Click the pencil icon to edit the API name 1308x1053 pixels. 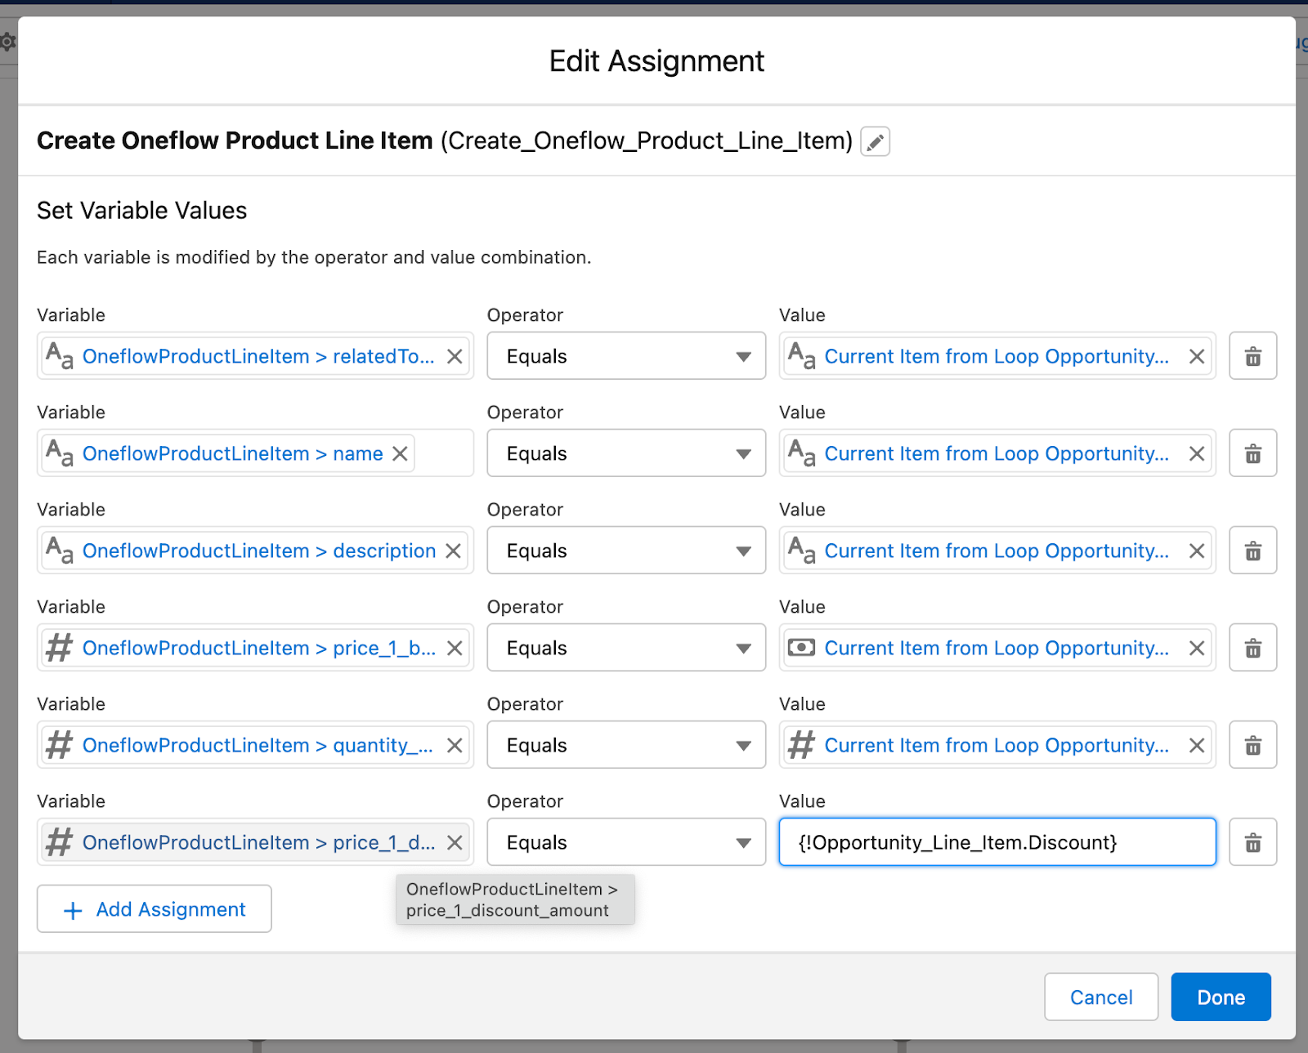click(875, 141)
